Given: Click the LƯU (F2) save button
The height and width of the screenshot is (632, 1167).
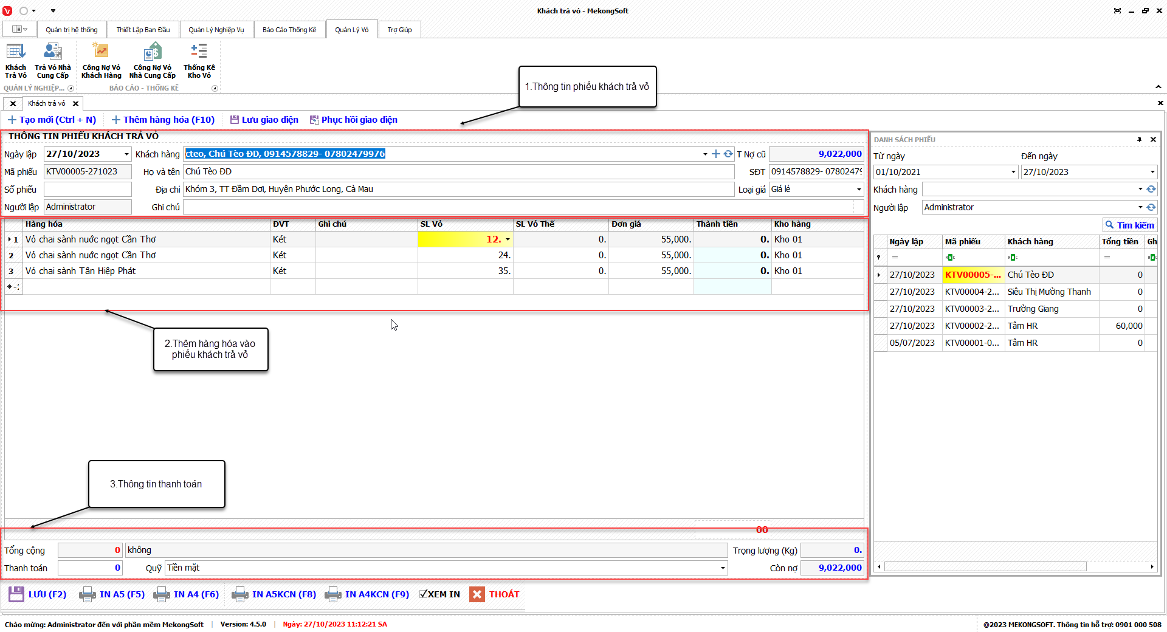Looking at the screenshot, I should pyautogui.click(x=38, y=594).
